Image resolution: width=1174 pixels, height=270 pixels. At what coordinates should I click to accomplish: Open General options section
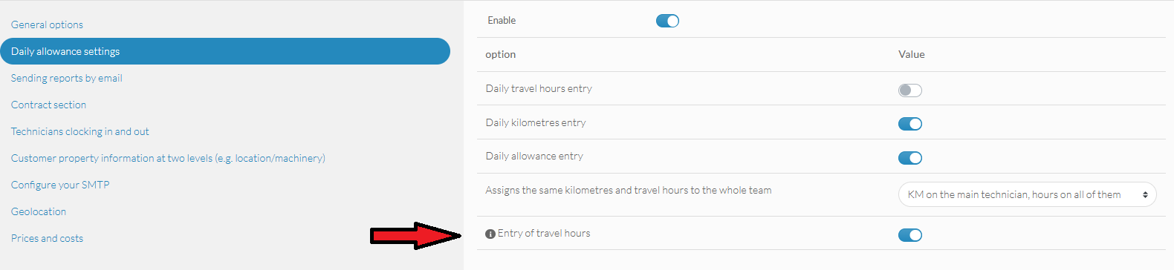47,24
